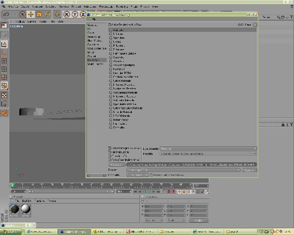Enable the Ambiente pass checkbox
This screenshot has height=235, width=294.
coord(110,30)
